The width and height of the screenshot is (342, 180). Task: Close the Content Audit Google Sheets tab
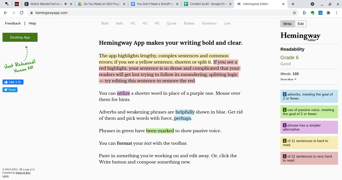pyautogui.click(x=231, y=4)
